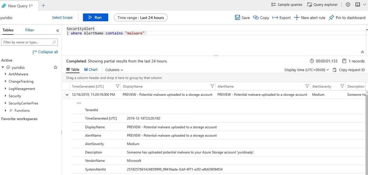Click the VendorName value Microsoft
Image resolution: width=368 pixels, height=175 pixels.
tap(134, 161)
